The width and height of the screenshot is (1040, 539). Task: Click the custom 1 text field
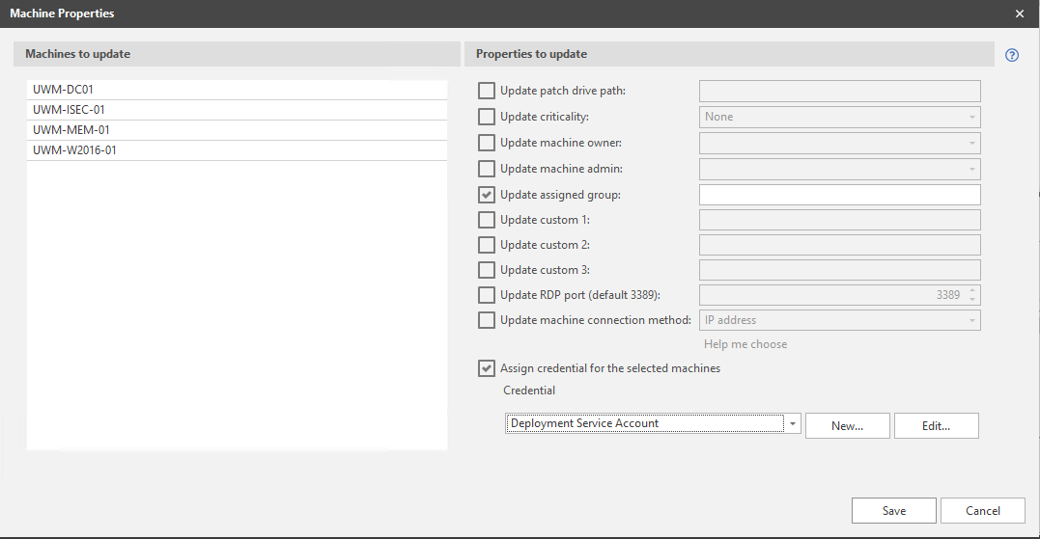click(x=840, y=220)
